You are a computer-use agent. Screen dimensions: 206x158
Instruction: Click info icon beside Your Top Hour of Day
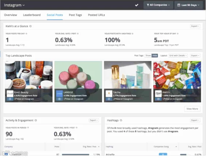coord(178,34)
